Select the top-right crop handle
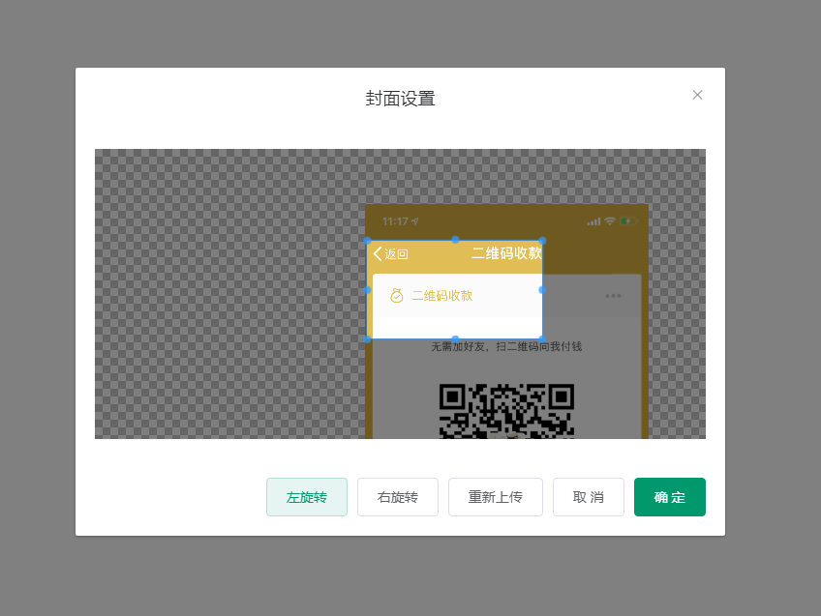The image size is (821, 616). [x=542, y=241]
